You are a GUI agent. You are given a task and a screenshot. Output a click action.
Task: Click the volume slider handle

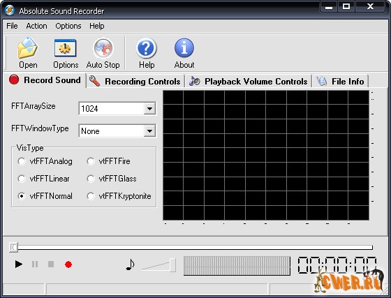[172, 265]
